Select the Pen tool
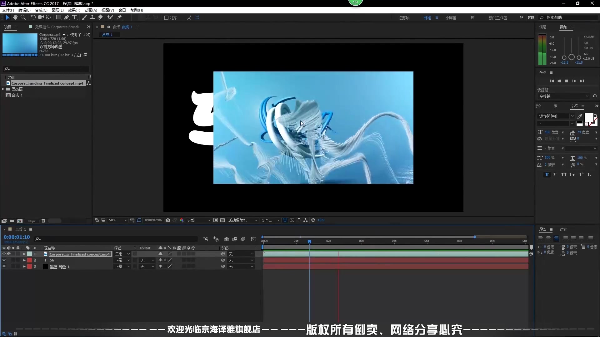Screen dimensions: 600x337 tap(67, 17)
